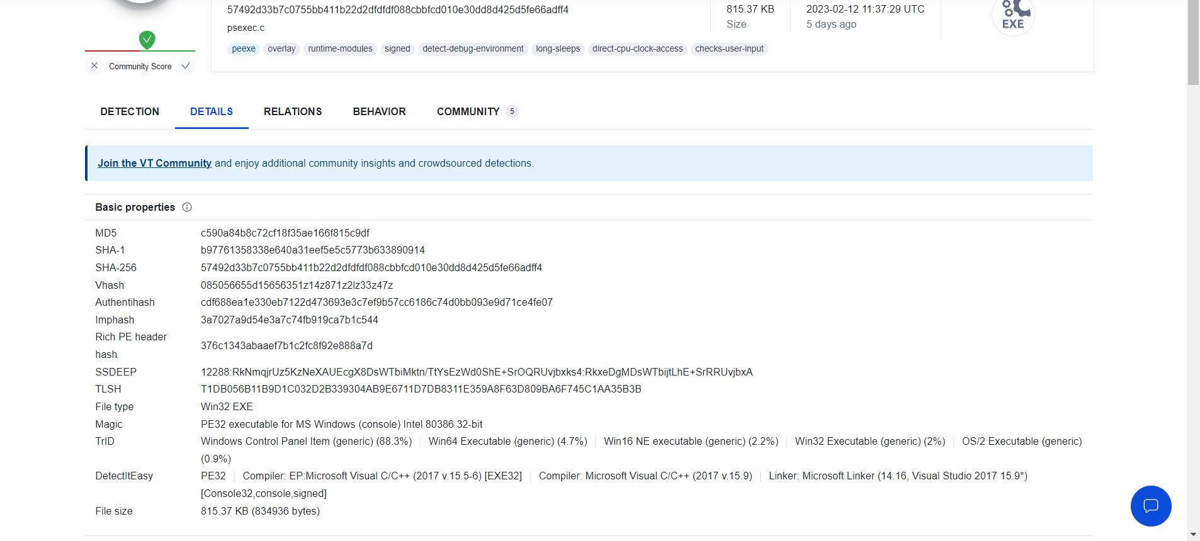Click the scrollbar down arrow
1200x541 pixels.
pyautogui.click(x=1193, y=535)
